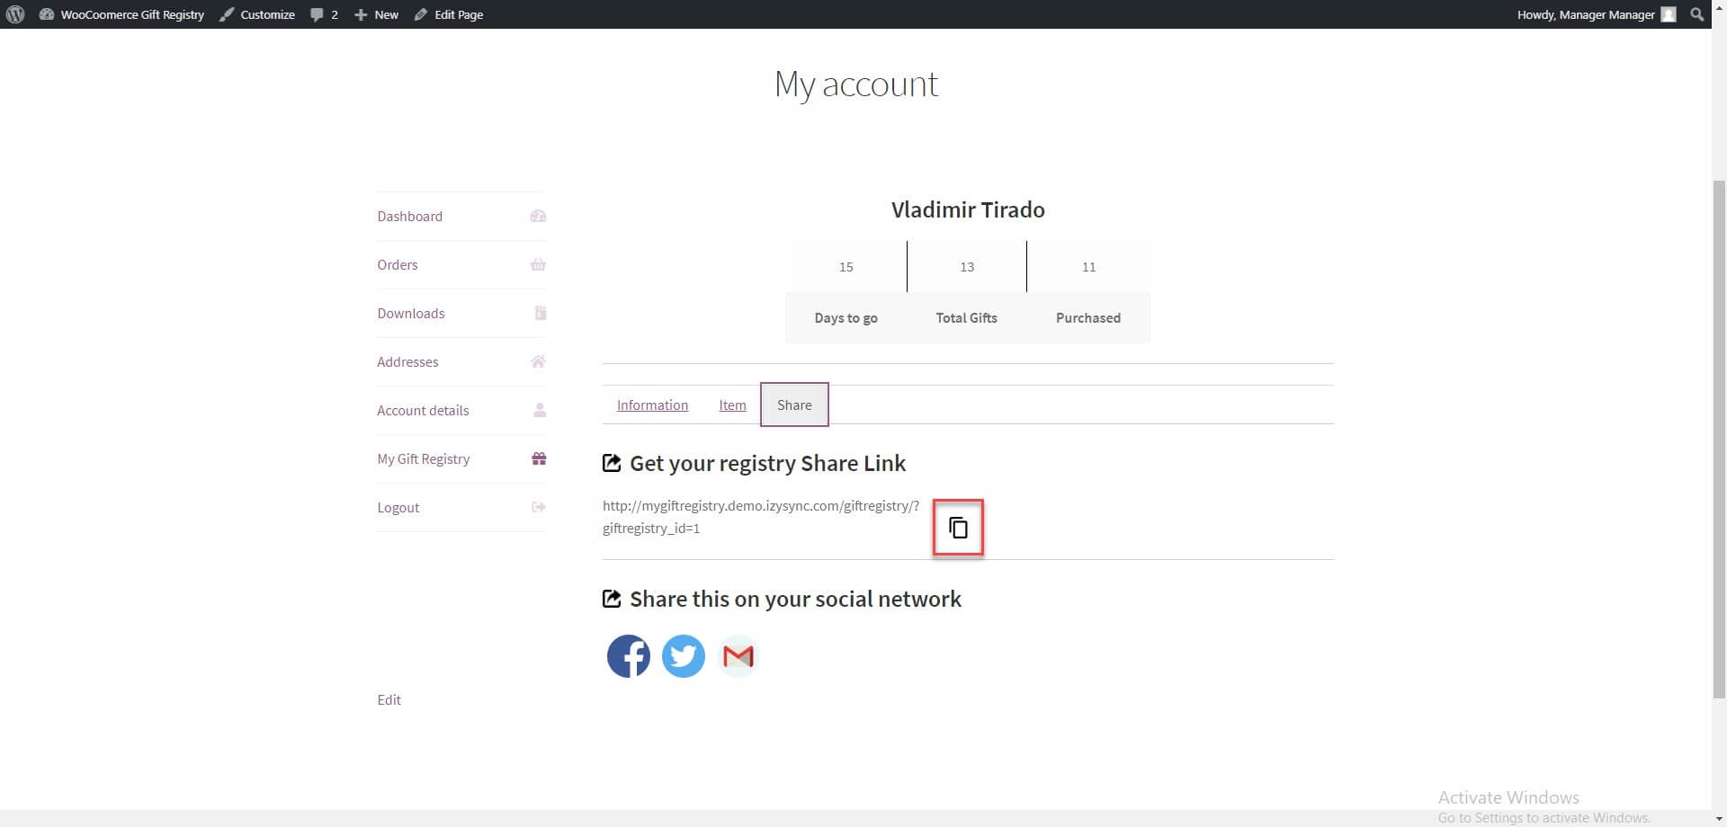
Task: Switch to the Information tab
Action: [x=652, y=405]
